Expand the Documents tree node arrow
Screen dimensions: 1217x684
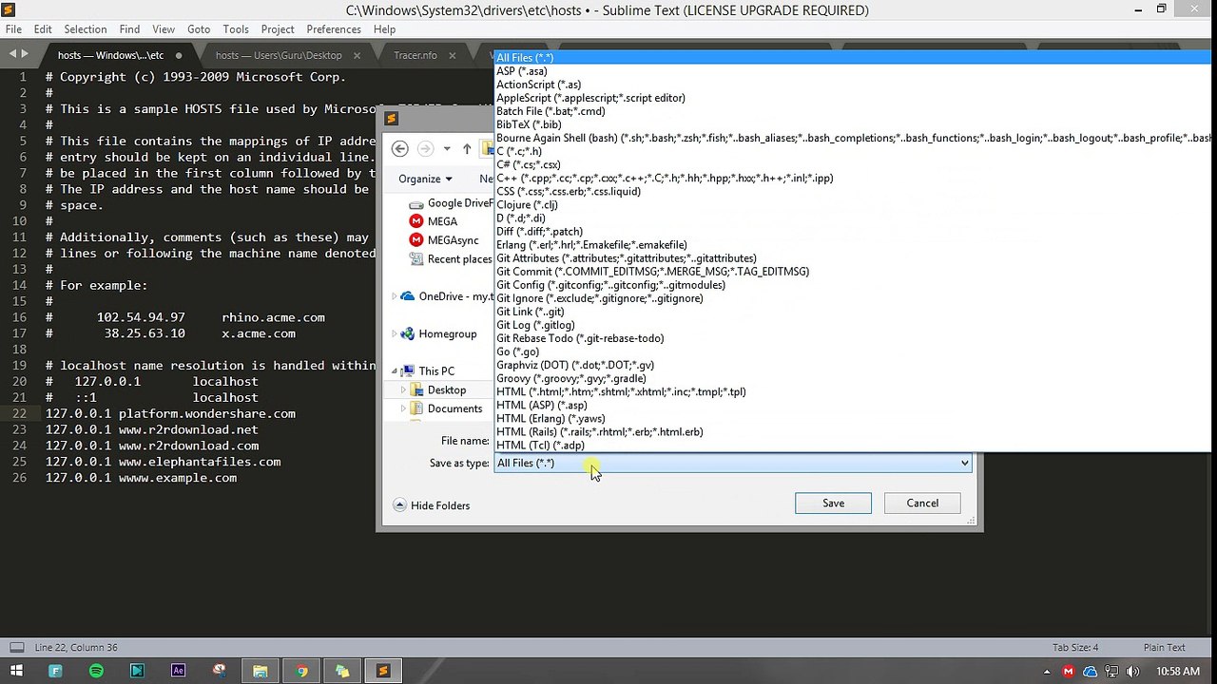coord(403,408)
